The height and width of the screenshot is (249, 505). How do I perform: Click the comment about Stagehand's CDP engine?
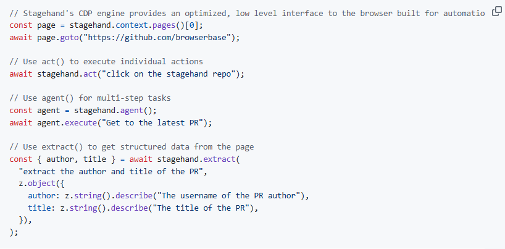pyautogui.click(x=247, y=13)
